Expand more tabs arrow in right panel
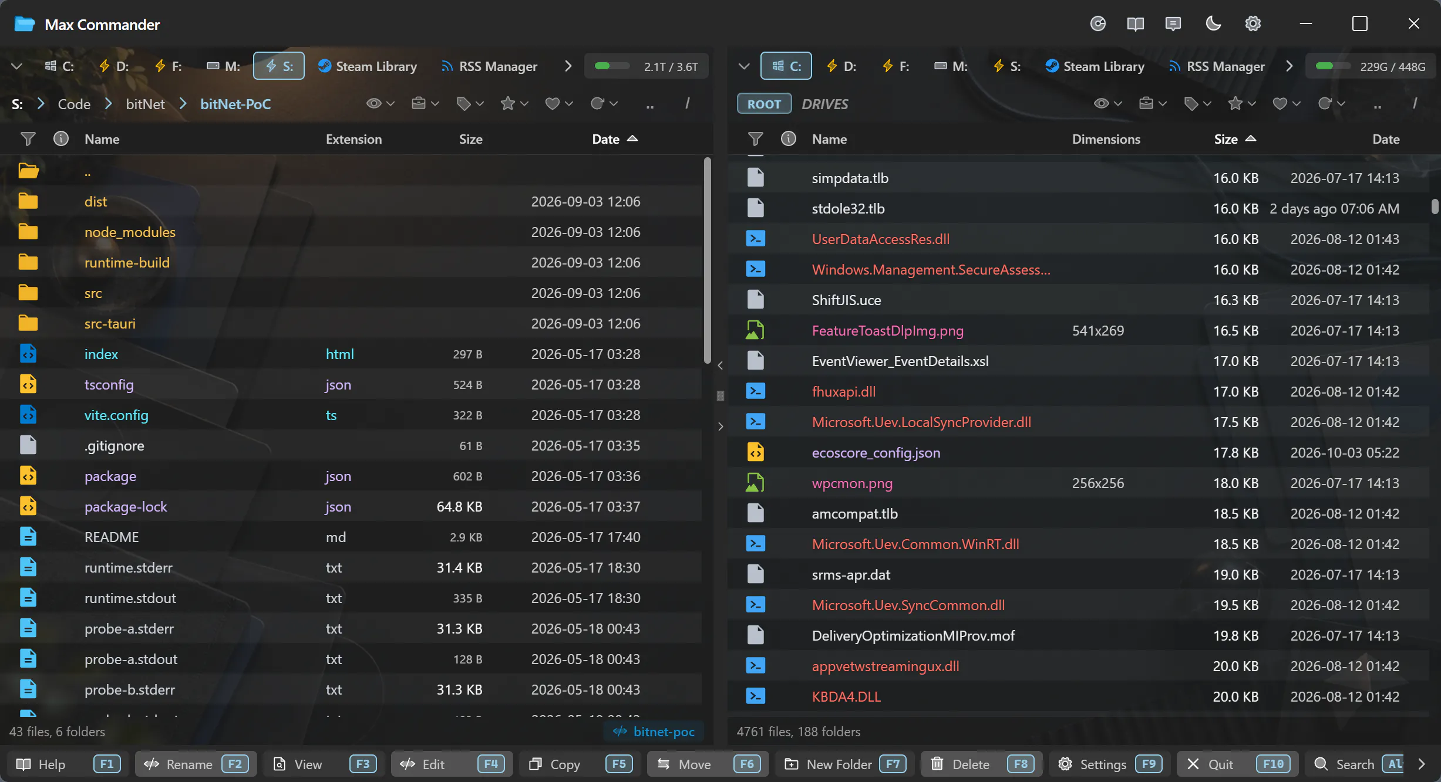 (x=1290, y=66)
